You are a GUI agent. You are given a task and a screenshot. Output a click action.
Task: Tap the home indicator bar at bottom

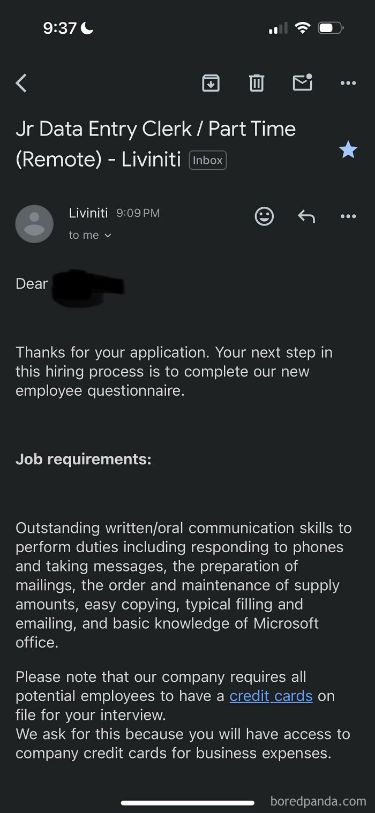tap(187, 803)
